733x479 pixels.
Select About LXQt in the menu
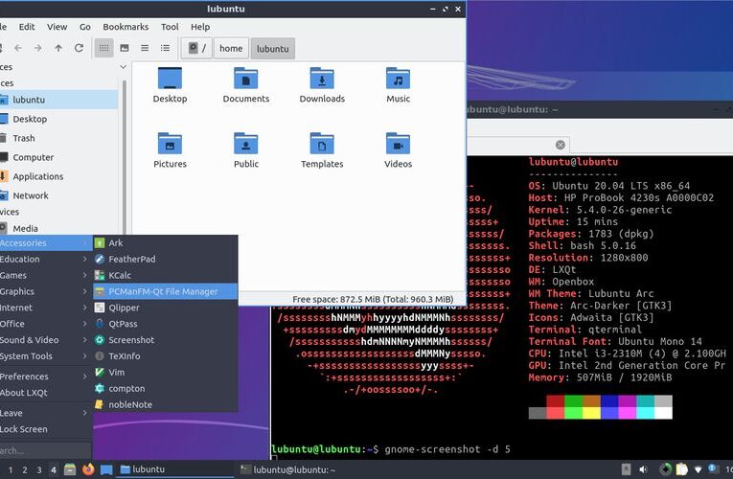pyautogui.click(x=45, y=393)
